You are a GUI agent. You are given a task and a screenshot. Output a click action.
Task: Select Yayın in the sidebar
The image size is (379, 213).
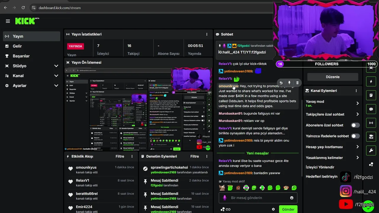[x=32, y=36]
